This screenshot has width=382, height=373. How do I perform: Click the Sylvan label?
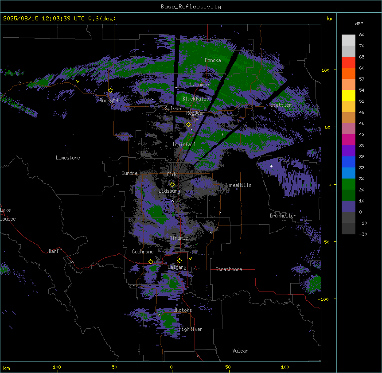tap(173, 109)
